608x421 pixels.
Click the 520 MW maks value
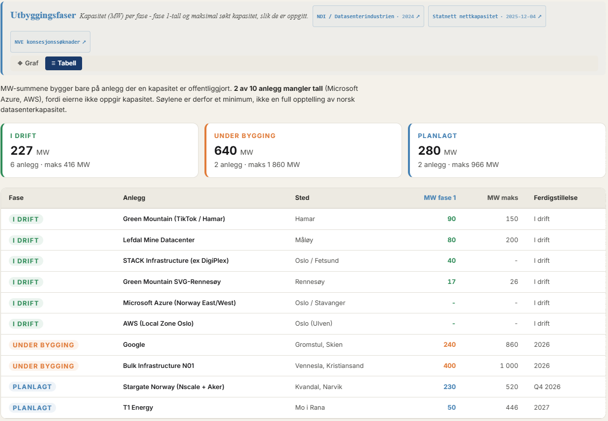(x=512, y=387)
